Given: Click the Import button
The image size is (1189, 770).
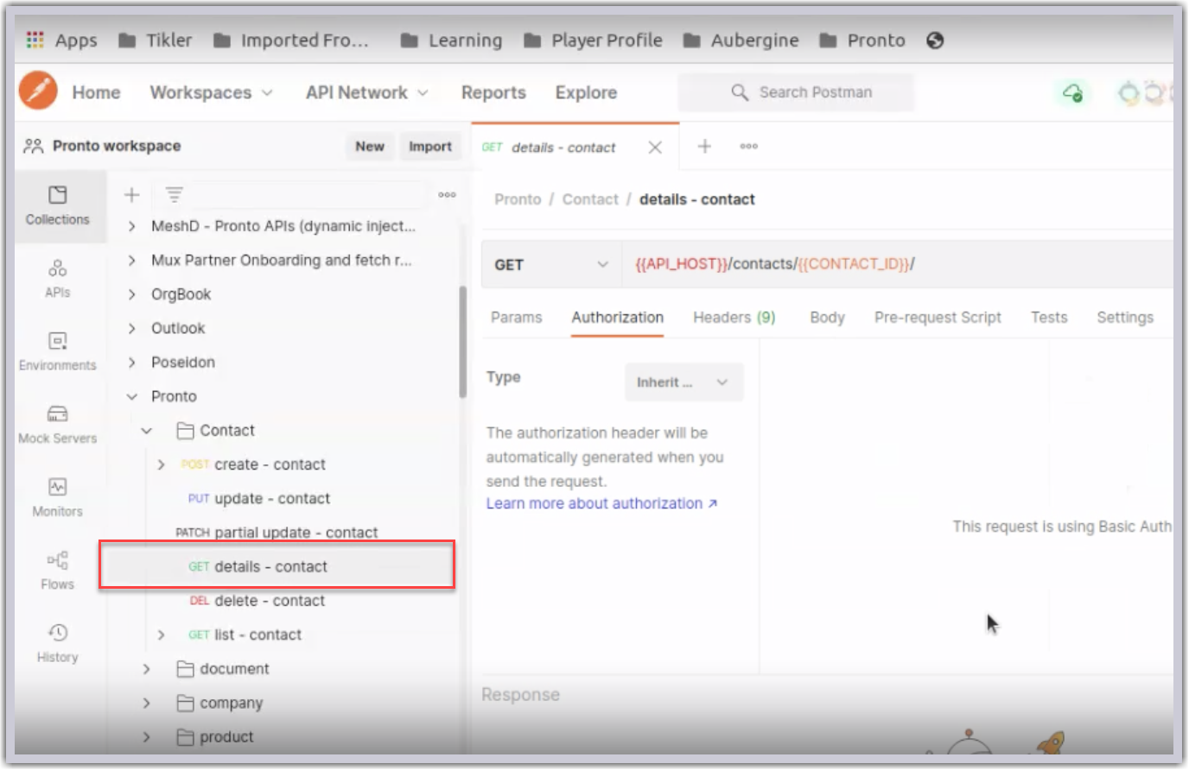Looking at the screenshot, I should 430,147.
